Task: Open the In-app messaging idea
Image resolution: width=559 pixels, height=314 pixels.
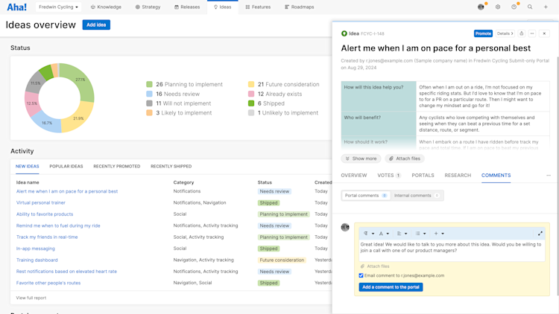Action: pyautogui.click(x=35, y=249)
